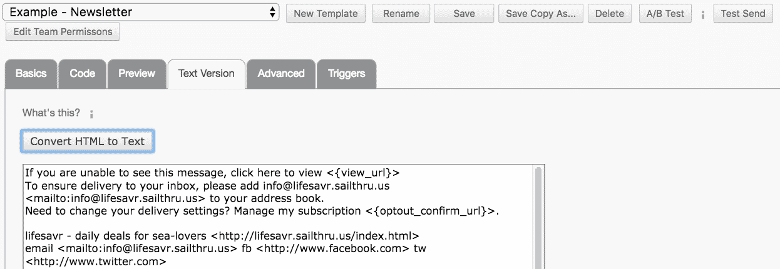The width and height of the screenshot is (780, 269).
Task: Click inside the text version editor area
Action: 275,219
